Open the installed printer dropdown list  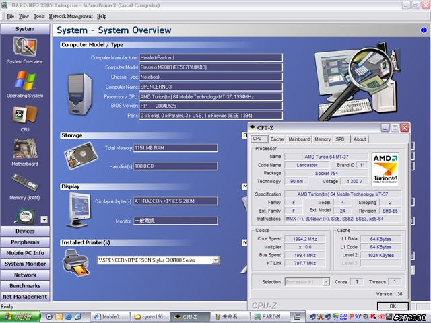point(215,260)
